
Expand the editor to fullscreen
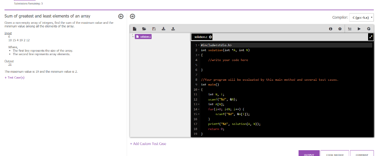[371, 37]
